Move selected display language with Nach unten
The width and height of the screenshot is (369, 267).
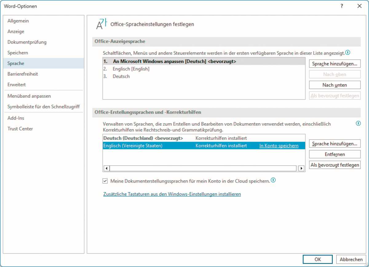click(335, 85)
